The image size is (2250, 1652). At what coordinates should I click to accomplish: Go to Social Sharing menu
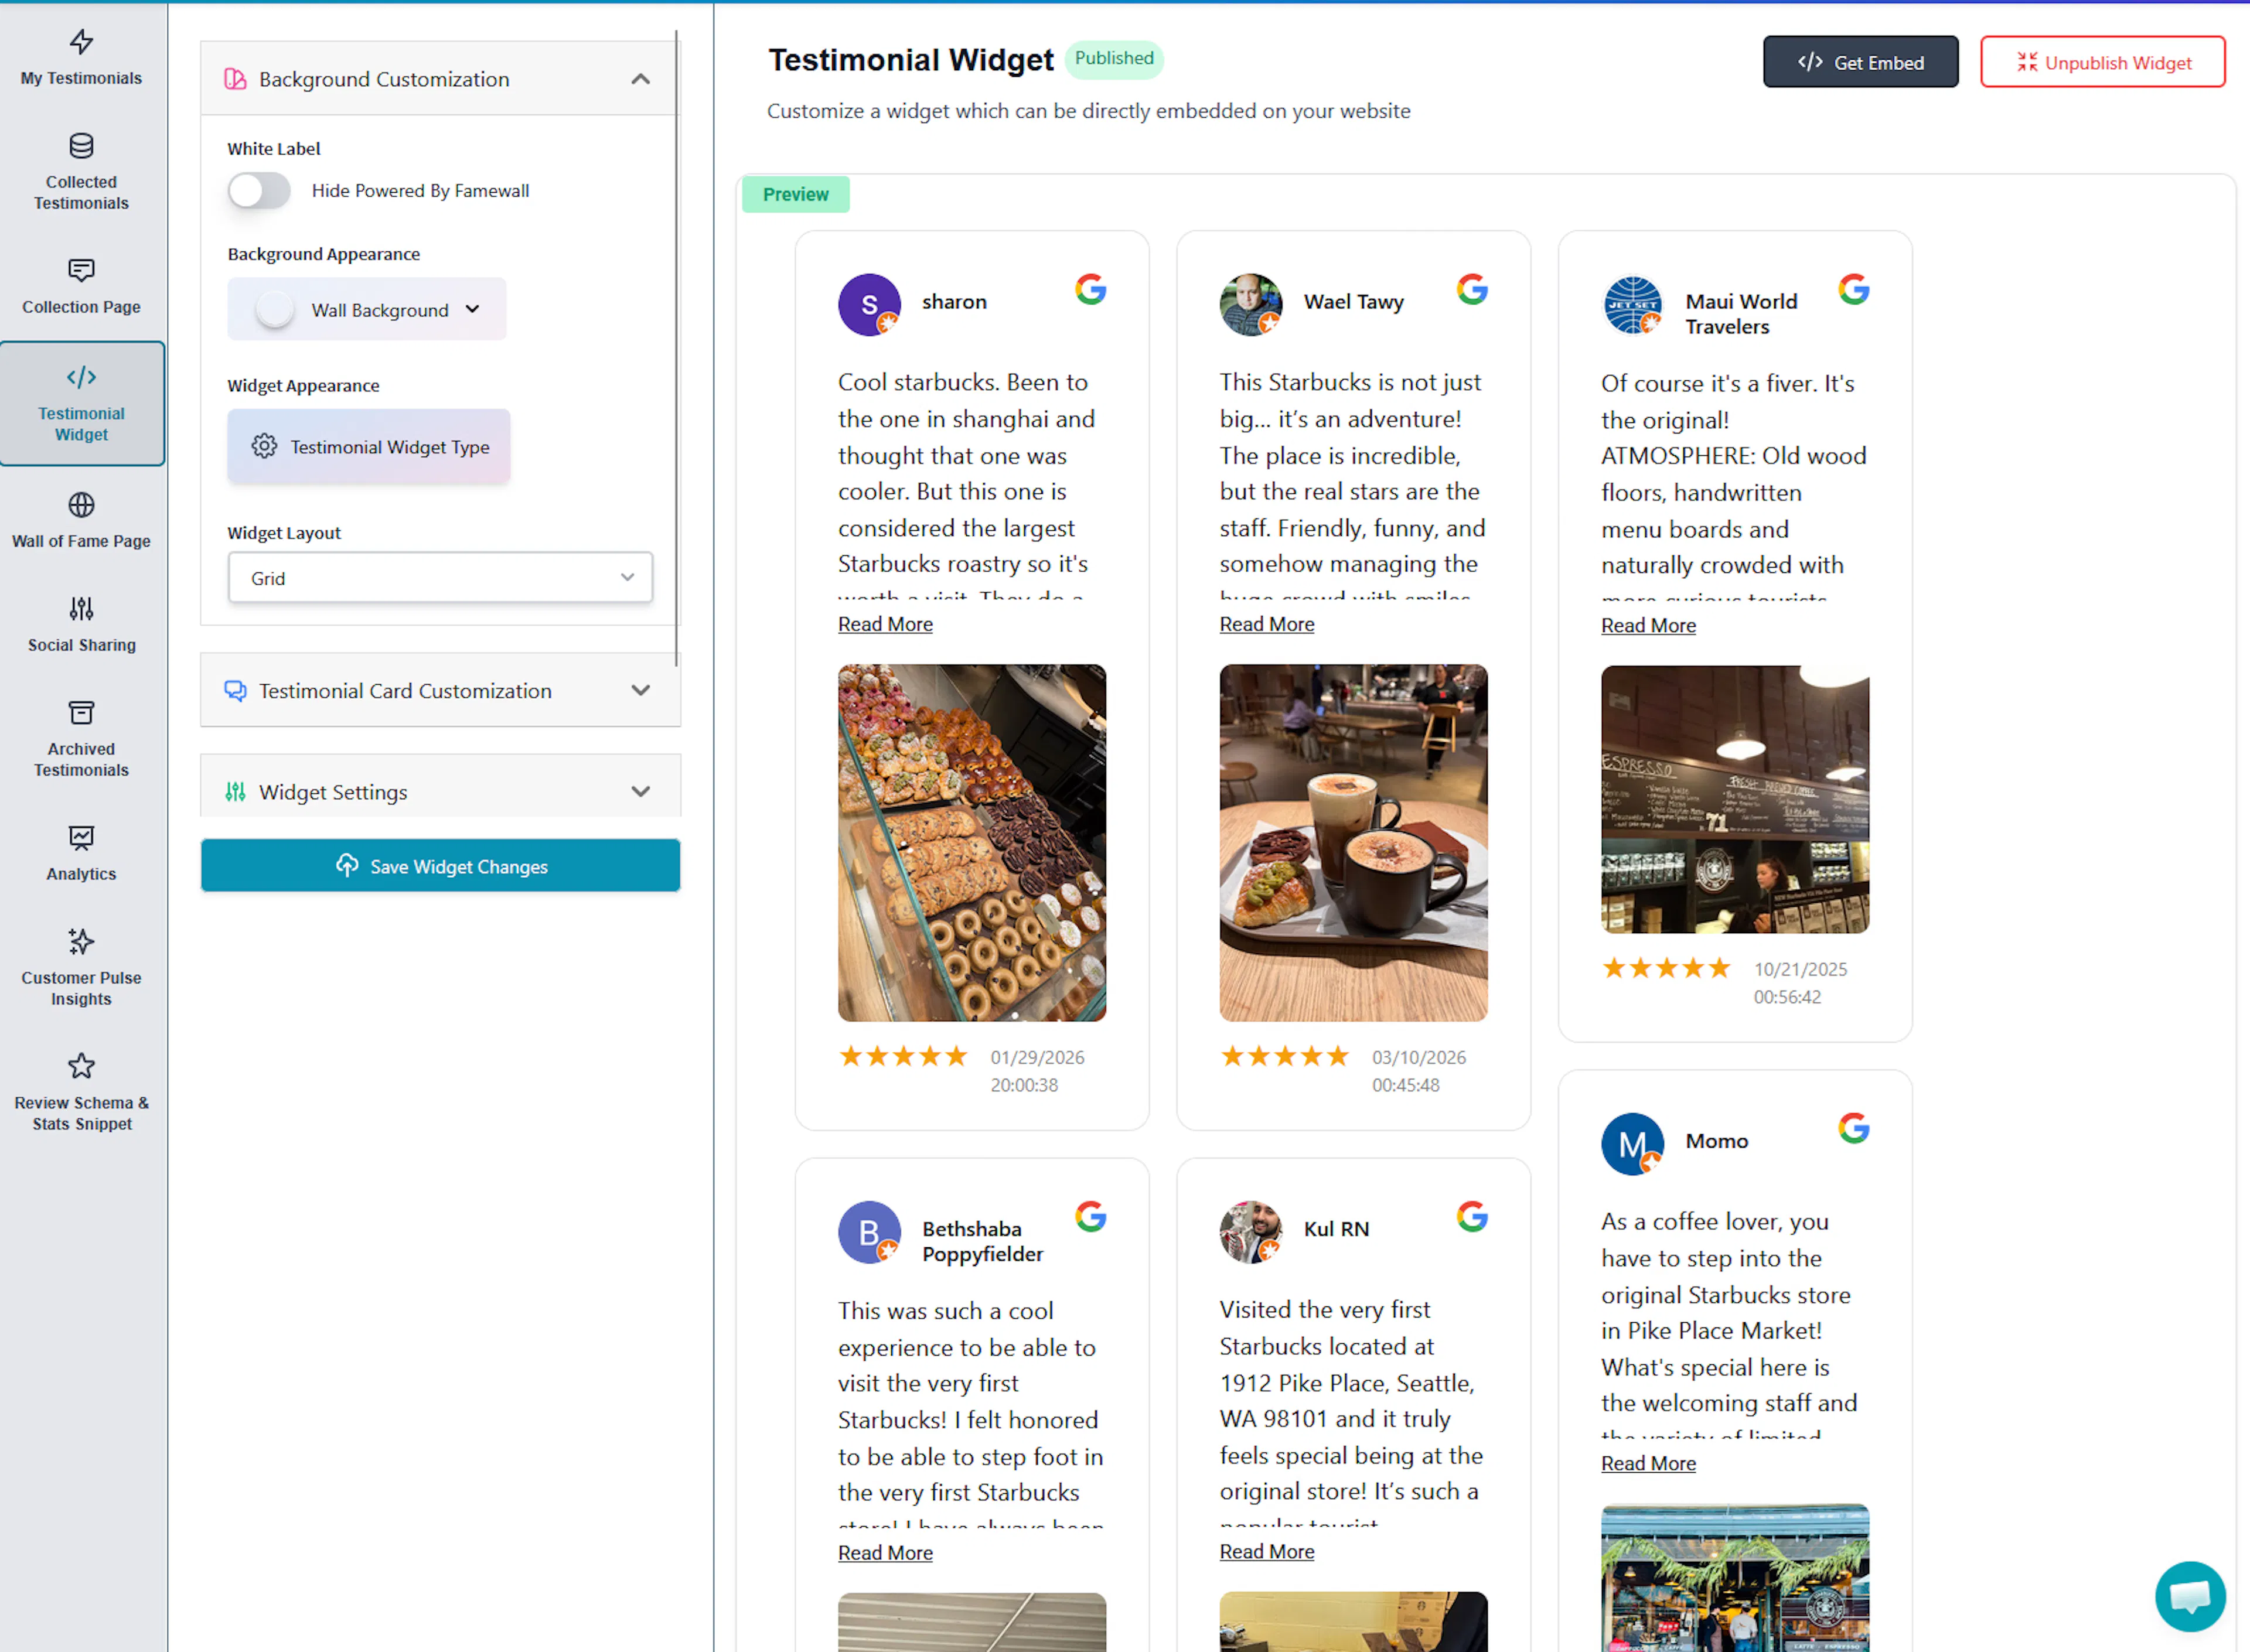point(82,624)
